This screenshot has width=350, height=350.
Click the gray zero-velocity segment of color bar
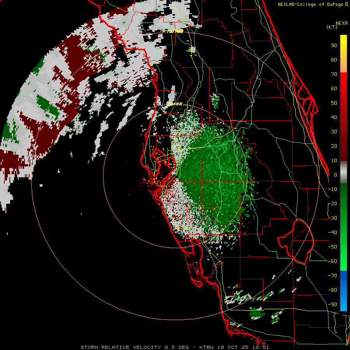[343, 172]
